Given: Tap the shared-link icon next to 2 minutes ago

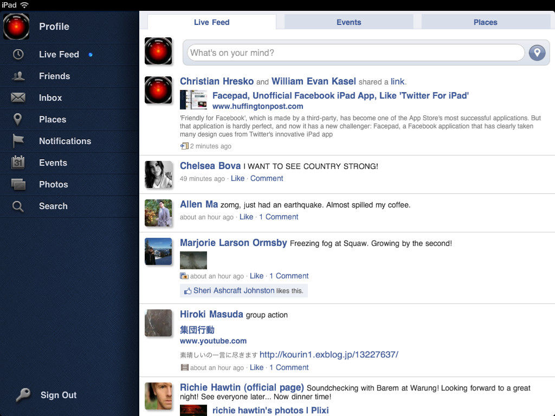Looking at the screenshot, I should tap(184, 146).
